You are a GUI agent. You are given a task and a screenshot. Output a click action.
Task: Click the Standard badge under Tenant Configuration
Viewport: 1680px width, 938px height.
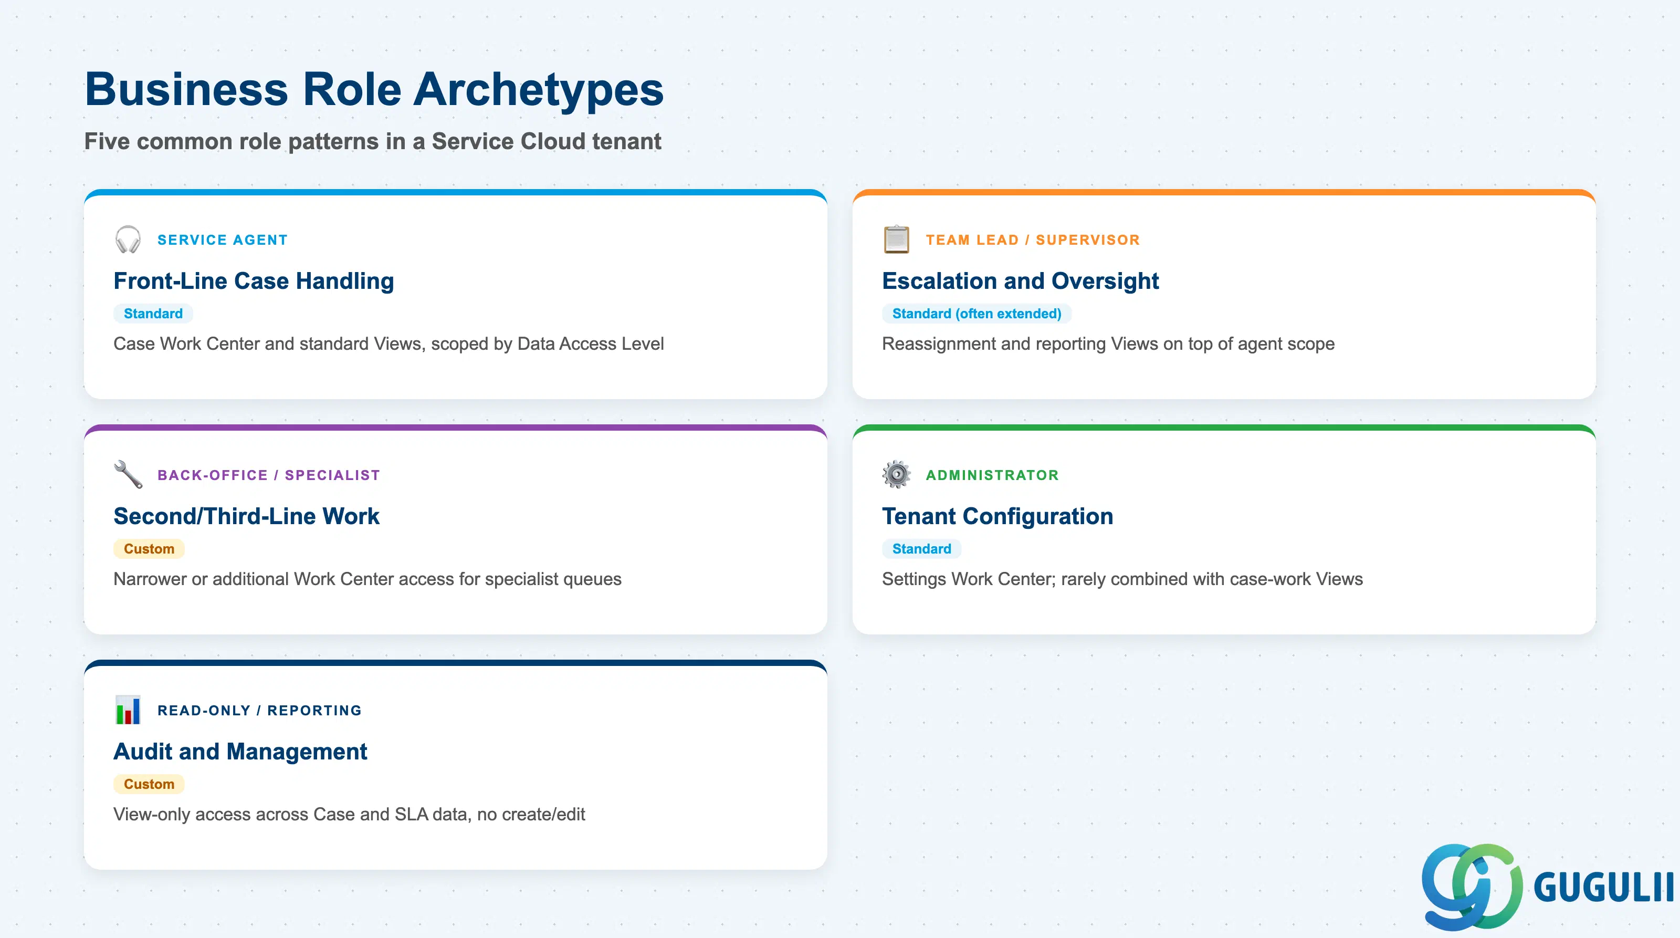click(921, 549)
